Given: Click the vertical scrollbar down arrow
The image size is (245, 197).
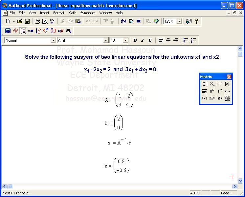Looking at the screenshot, I should pyautogui.click(x=240, y=181).
